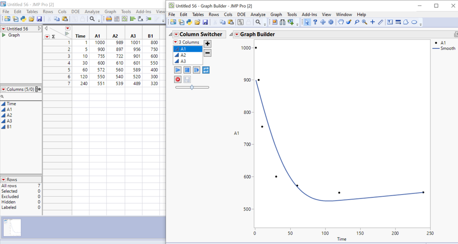
Task: Select the hand grabber tool in Graph Builder toolbar
Action: (x=341, y=22)
